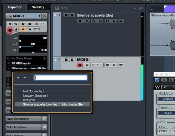175x136 pixels.
Task: Toggle Note Expression bypass icon
Action: [44, 119]
